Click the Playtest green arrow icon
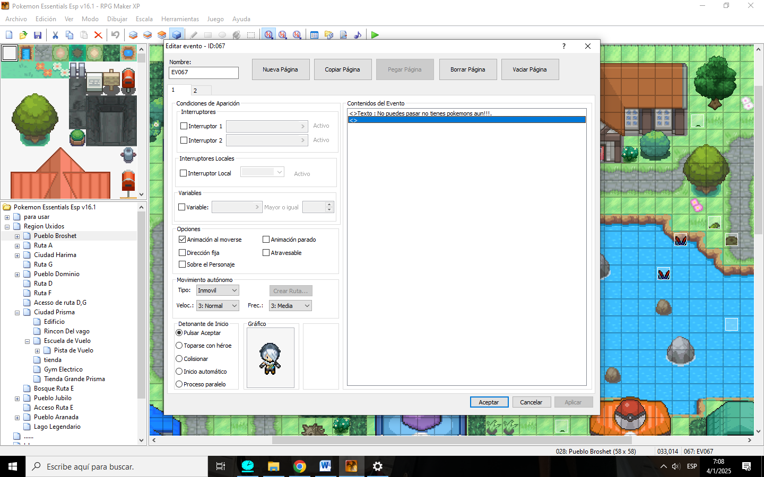This screenshot has width=764, height=477. click(375, 35)
